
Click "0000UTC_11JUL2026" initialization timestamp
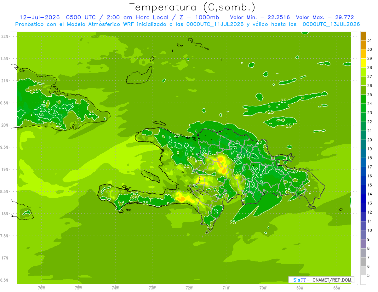[x=215, y=24]
